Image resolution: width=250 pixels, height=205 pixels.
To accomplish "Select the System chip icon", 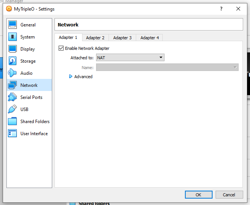I will (x=12, y=37).
